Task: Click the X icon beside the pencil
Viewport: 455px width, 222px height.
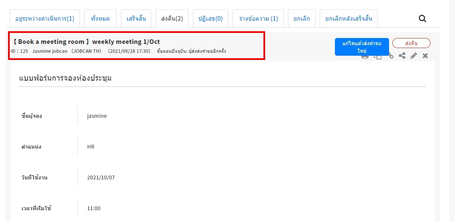Action: point(425,56)
